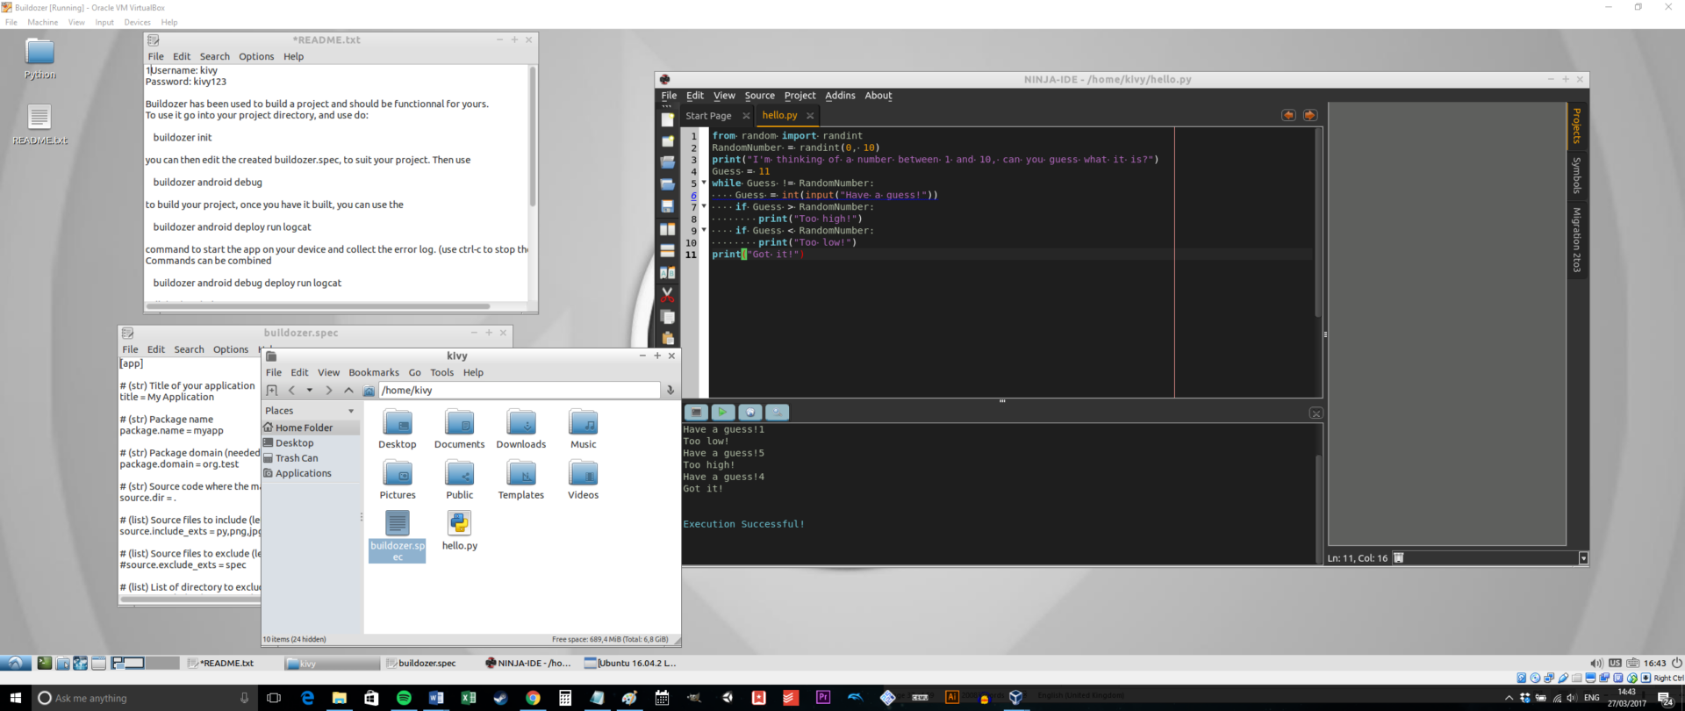Viewport: 1685px width, 711px height.
Task: Click the /home/kivy path field
Action: [x=518, y=391]
